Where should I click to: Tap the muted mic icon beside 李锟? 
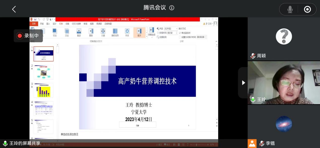pyautogui.click(x=262, y=143)
